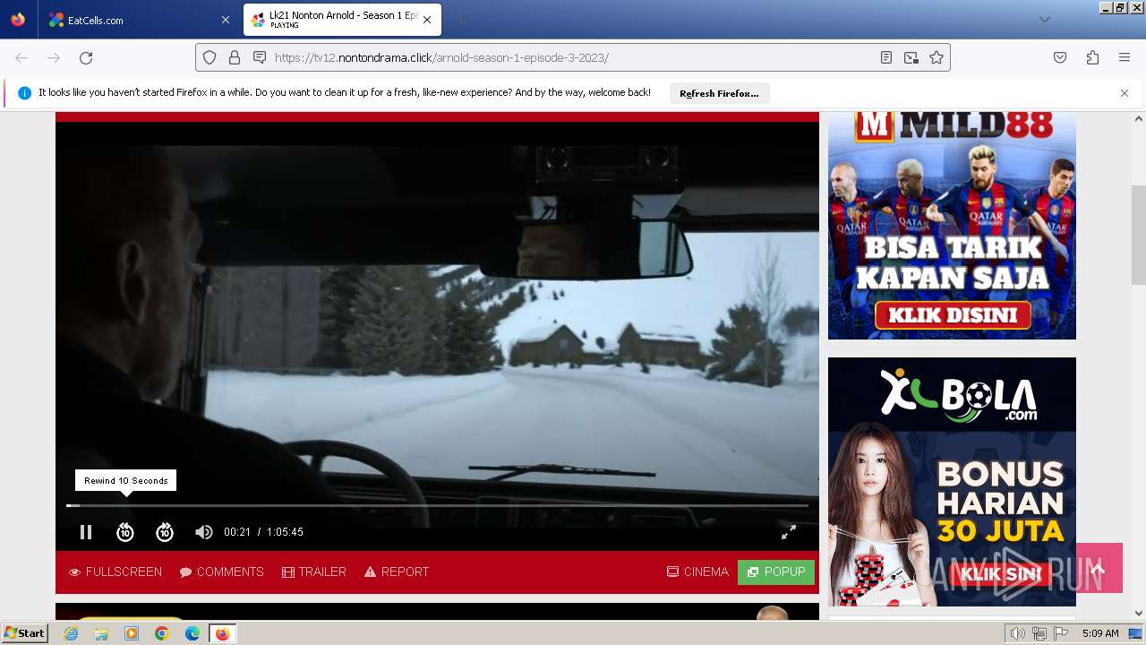1146x645 pixels.
Task: Click the scrollbar up arrow
Action: pyautogui.click(x=1138, y=118)
